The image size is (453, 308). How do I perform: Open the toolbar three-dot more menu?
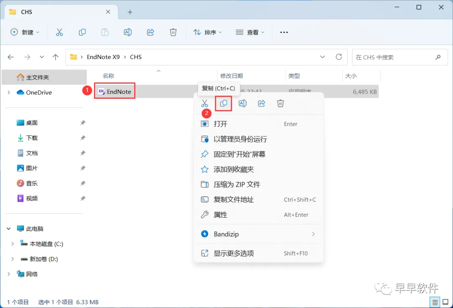284,32
